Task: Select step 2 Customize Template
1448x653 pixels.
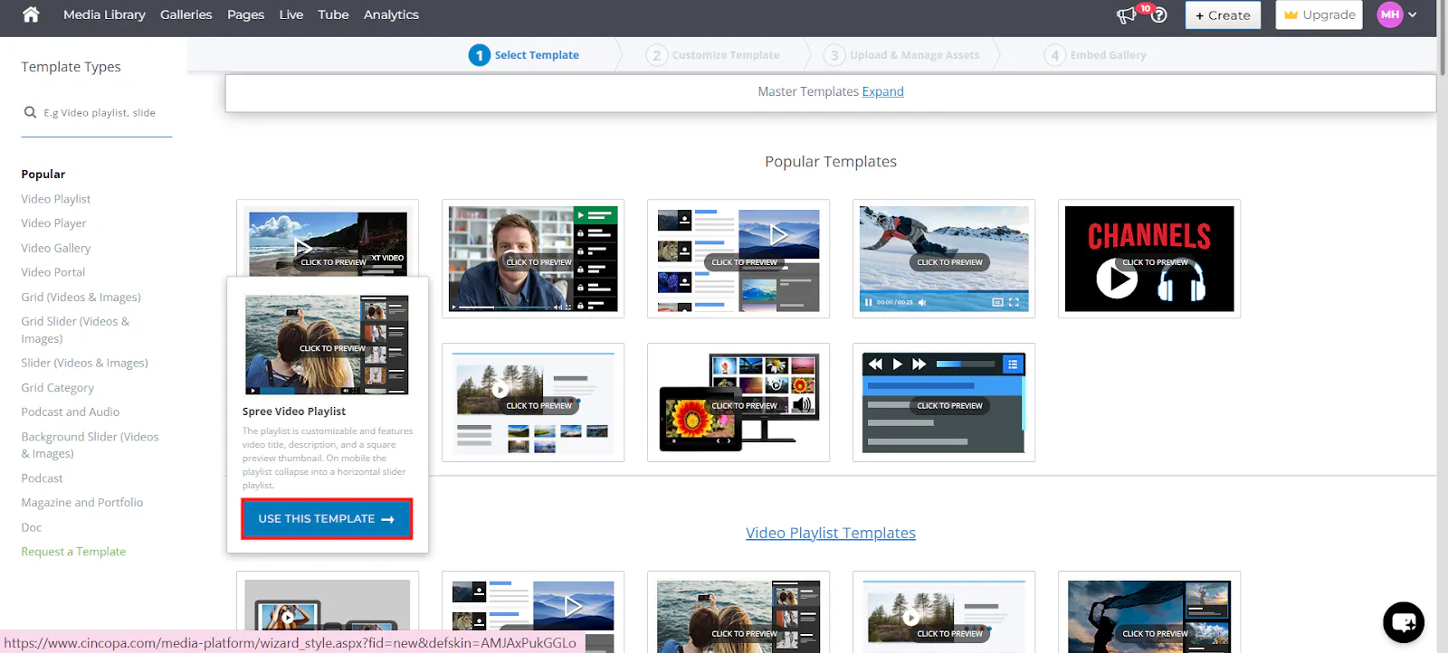Action: [713, 55]
